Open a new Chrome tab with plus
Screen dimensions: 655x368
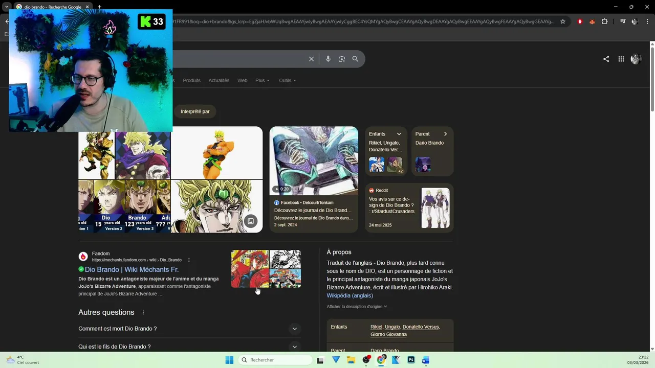(x=99, y=7)
